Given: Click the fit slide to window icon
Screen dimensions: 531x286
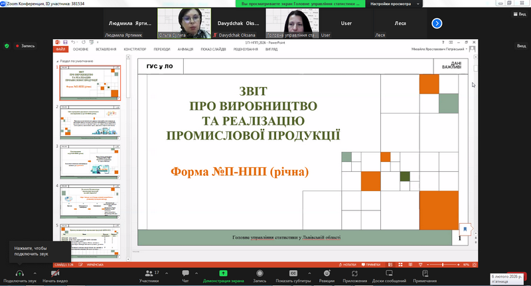Looking at the screenshot, I should (475, 265).
